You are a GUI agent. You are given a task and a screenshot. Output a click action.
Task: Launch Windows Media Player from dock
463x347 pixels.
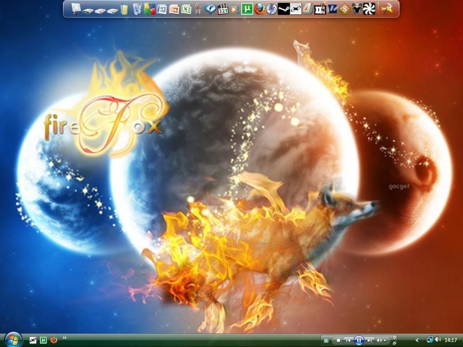234,9
